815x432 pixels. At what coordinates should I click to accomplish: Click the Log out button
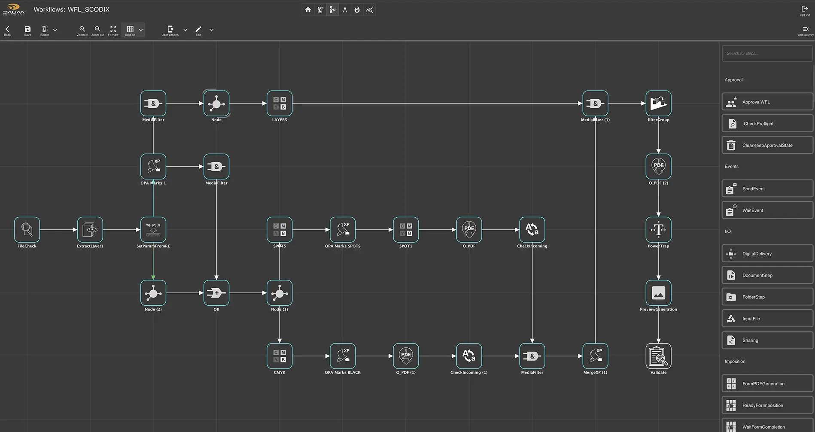[x=804, y=9]
